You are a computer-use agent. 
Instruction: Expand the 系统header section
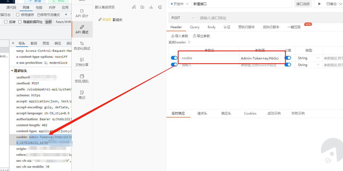pyautogui.click(x=179, y=42)
